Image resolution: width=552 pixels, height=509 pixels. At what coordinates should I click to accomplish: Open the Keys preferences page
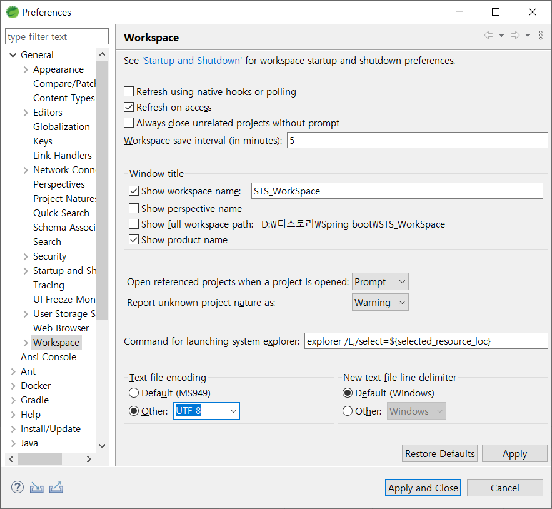point(43,141)
